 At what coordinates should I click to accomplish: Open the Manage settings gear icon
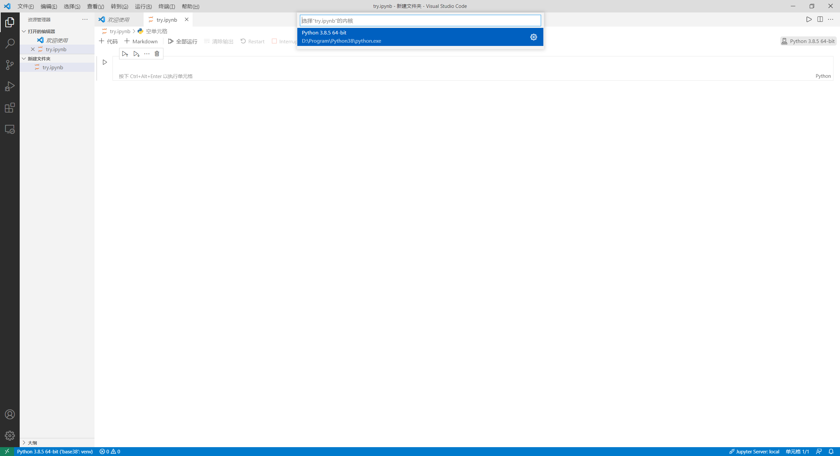click(10, 435)
